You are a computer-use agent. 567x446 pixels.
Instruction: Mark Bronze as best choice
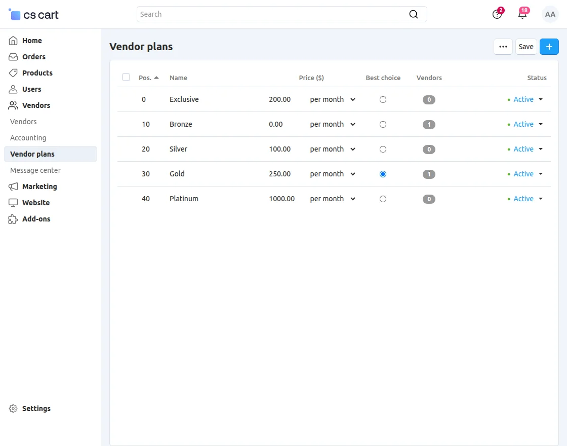click(383, 125)
